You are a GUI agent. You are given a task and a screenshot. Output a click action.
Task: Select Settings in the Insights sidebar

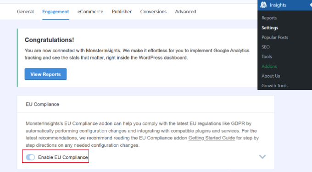270,28
